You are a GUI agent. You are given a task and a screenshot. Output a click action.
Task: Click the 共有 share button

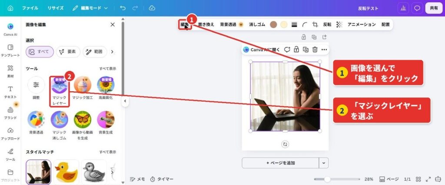tap(434, 8)
